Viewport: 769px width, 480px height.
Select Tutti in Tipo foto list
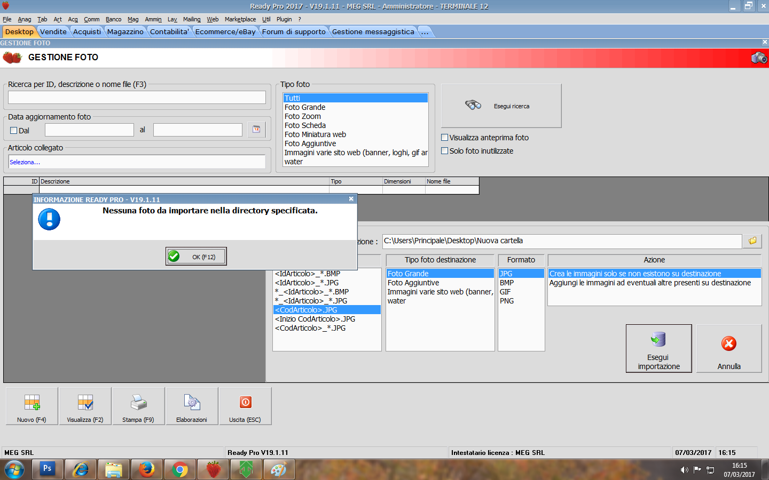tap(356, 98)
